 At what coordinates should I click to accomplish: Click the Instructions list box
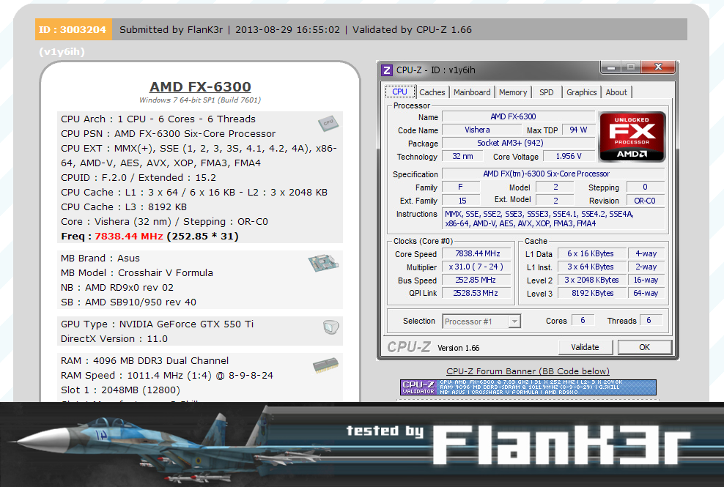pos(553,219)
